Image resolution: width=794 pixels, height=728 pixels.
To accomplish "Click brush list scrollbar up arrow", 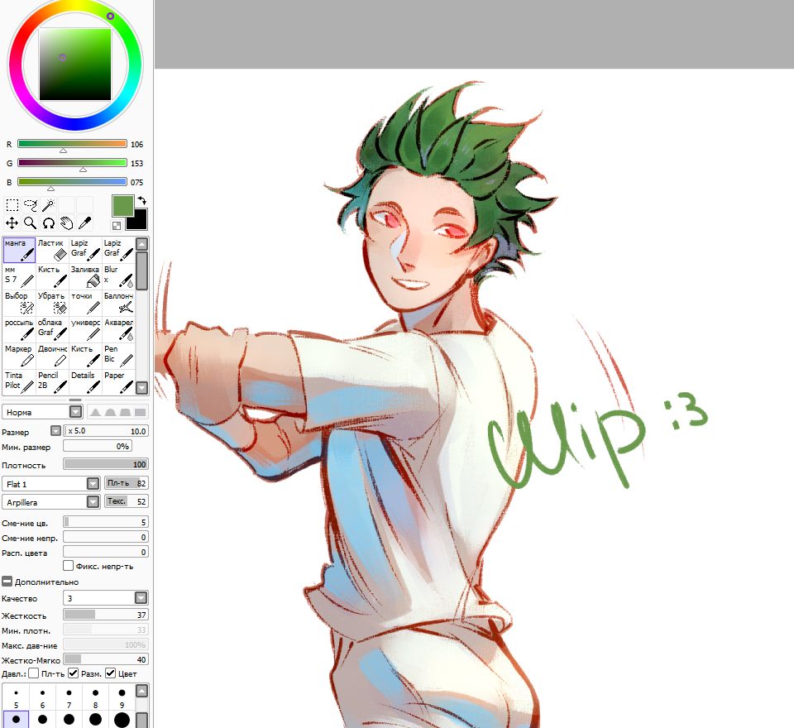I will coord(141,244).
